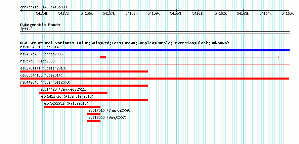
Task: Click the DGV Structural Variants track title
Action: tap(125, 43)
